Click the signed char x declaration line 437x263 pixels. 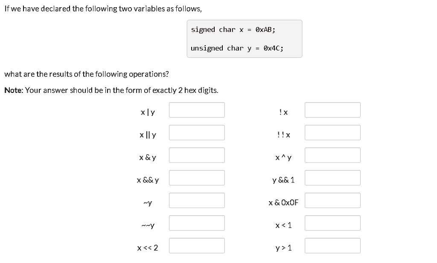tap(233, 29)
